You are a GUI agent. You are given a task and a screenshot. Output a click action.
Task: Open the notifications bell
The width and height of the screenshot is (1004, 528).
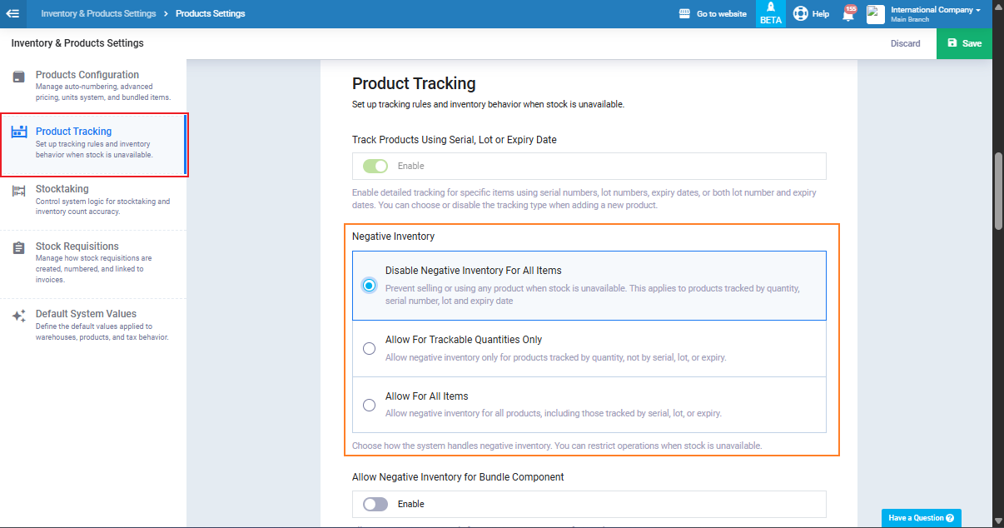[848, 14]
